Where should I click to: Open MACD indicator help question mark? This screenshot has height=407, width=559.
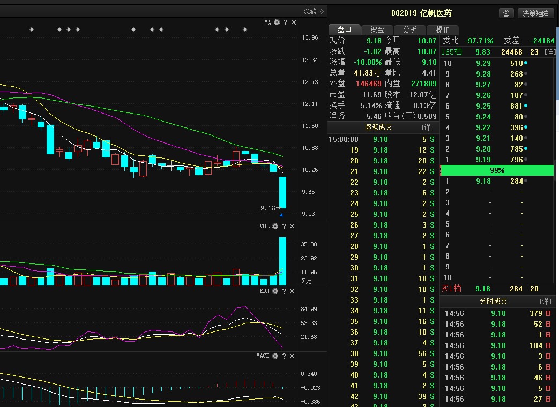[x=284, y=356]
